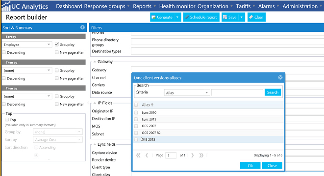Image resolution: width=324 pixels, height=176 pixels.
Task: Collapse the Gateway filter section
Action: [x=95, y=62]
